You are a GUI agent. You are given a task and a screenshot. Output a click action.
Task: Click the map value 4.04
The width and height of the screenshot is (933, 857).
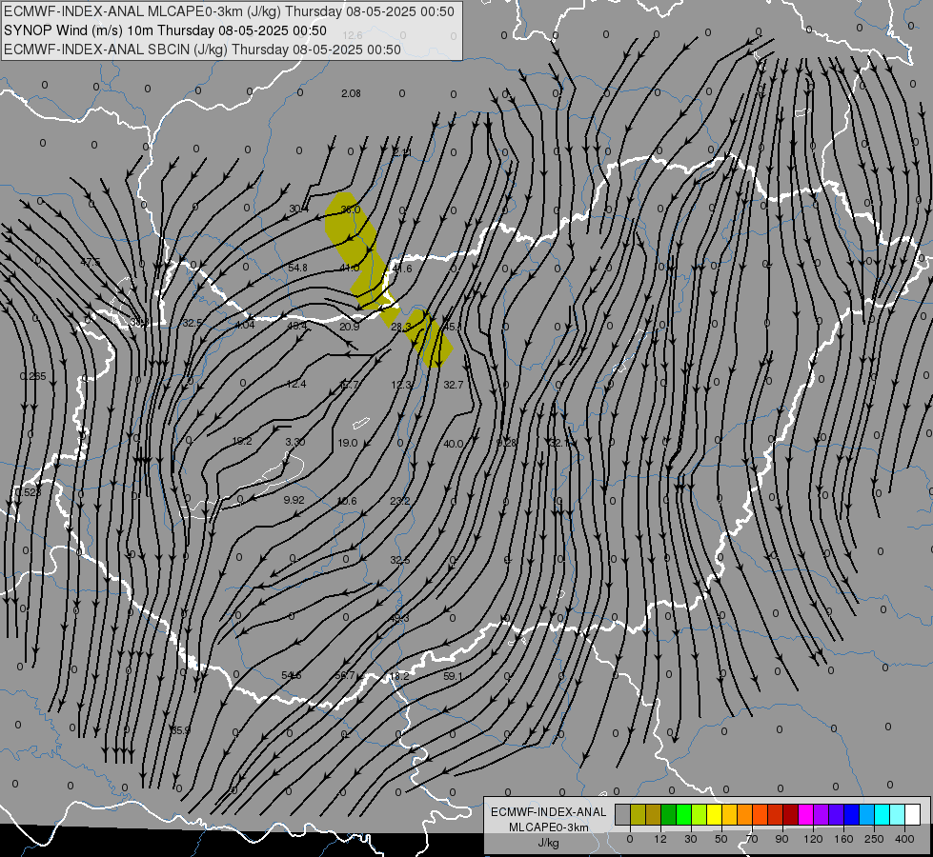coord(245,325)
